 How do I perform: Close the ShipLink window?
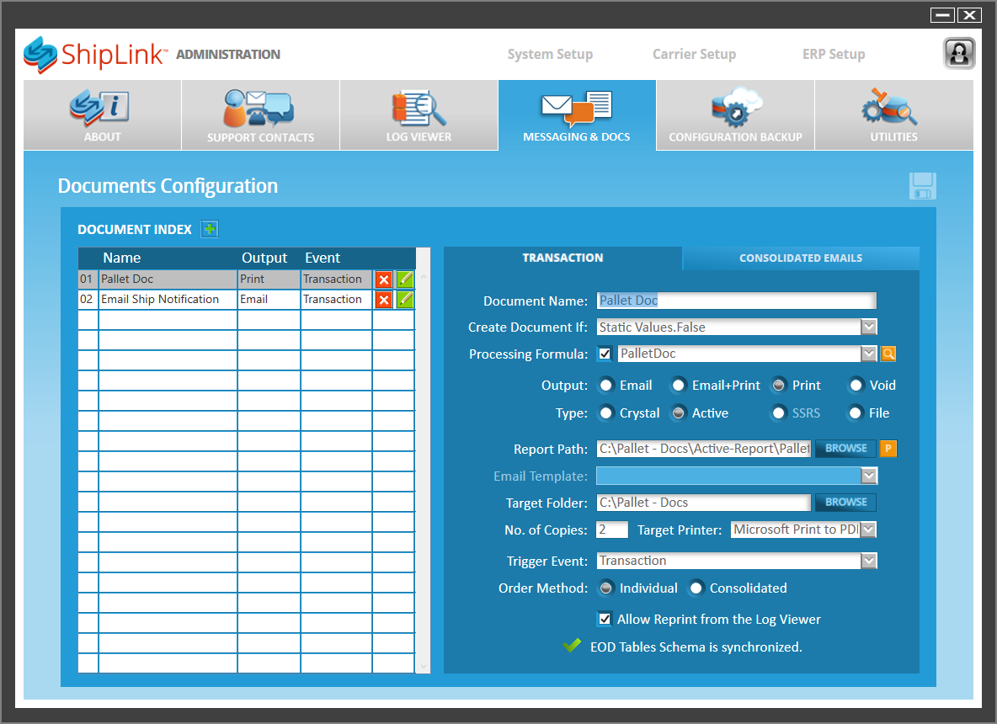click(969, 14)
